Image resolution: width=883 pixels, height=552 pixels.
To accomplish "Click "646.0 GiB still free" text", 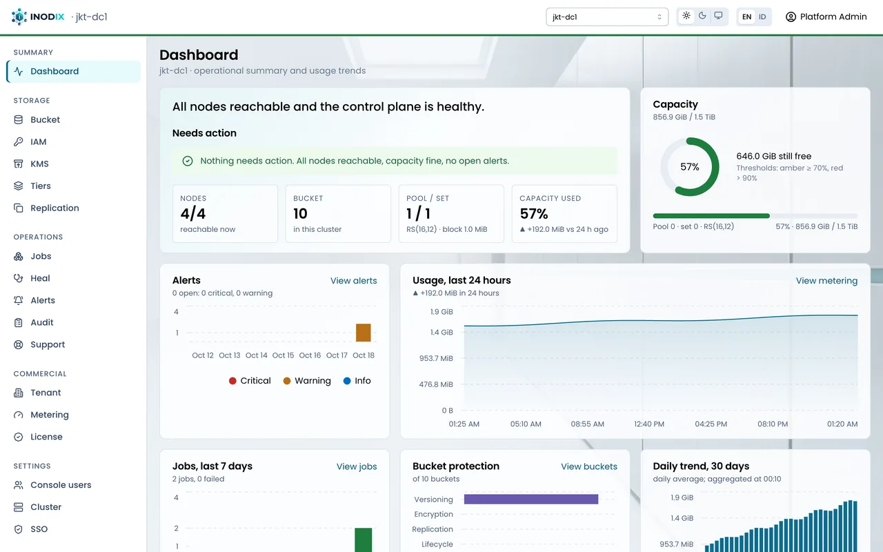I will pos(774,157).
